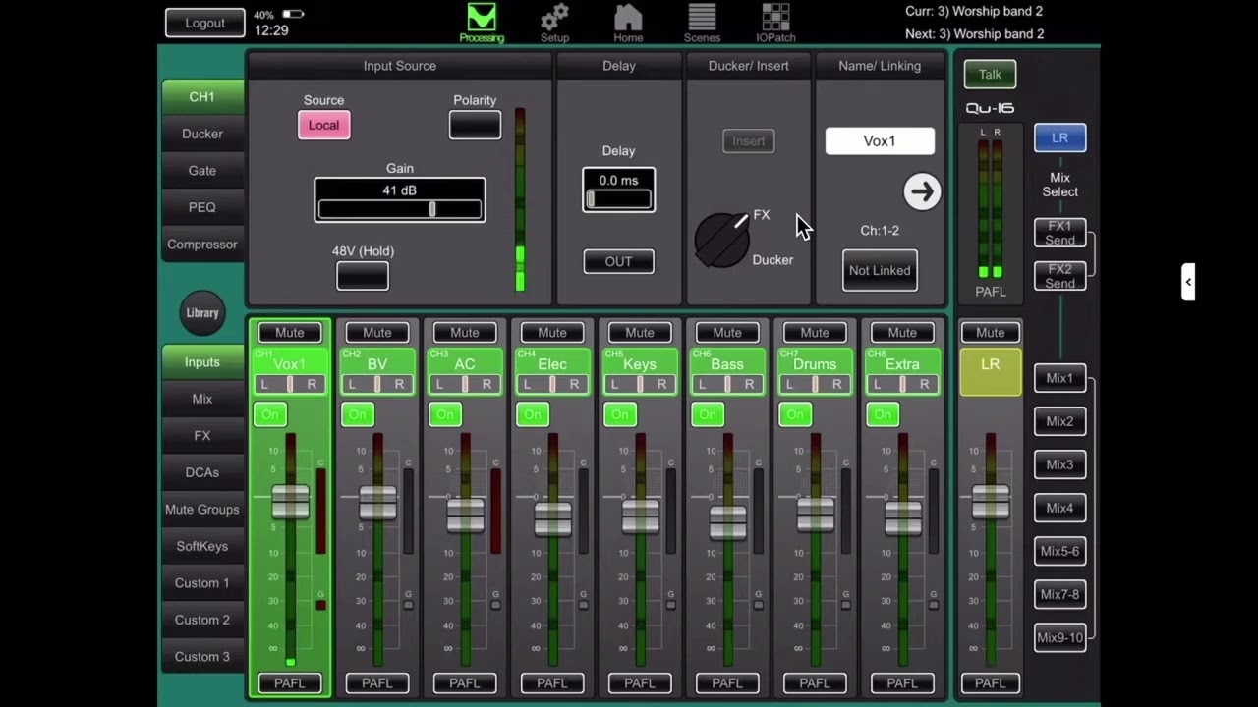Mute the BV channel

coord(377,333)
